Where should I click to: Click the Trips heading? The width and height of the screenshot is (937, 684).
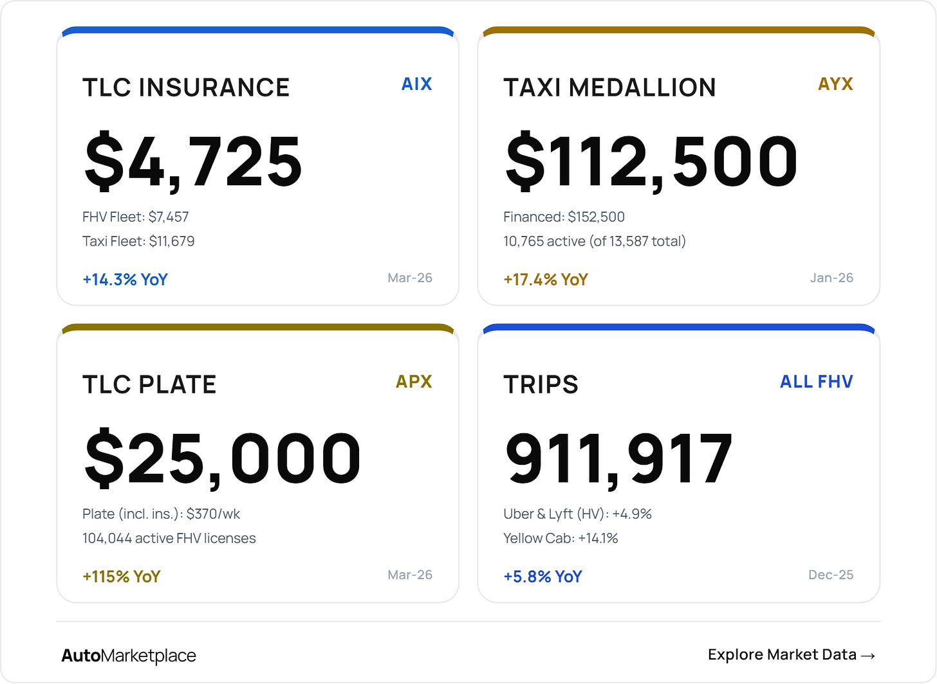pos(541,384)
